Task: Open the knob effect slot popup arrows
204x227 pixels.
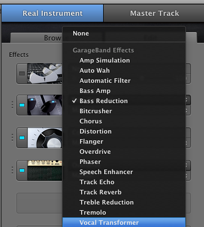Action: pyautogui.click(x=187, y=143)
